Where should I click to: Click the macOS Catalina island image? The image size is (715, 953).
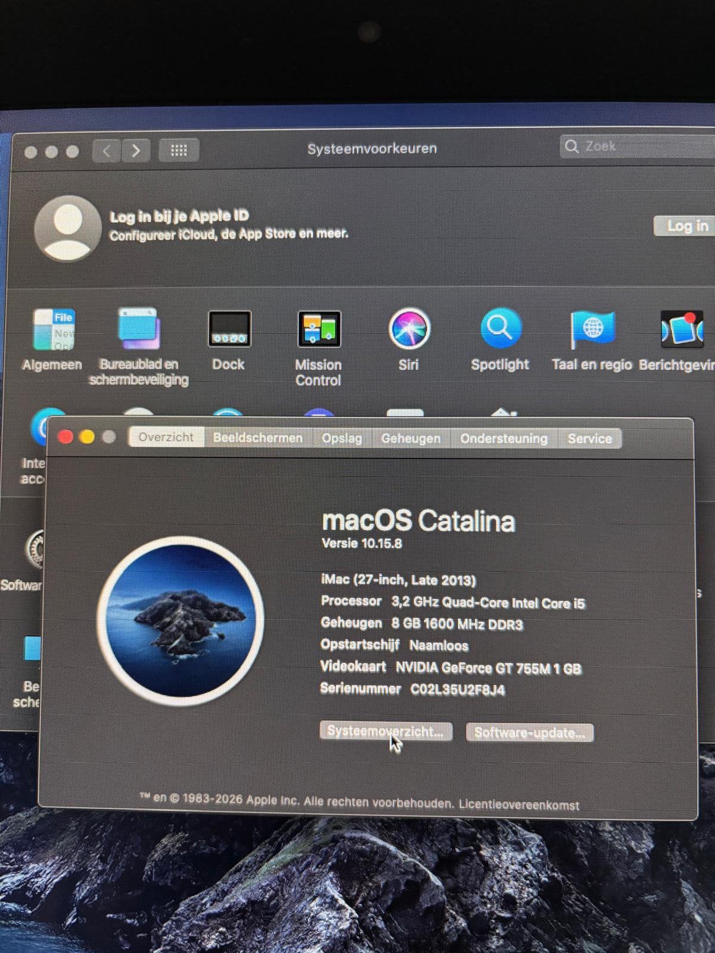pyautogui.click(x=180, y=621)
